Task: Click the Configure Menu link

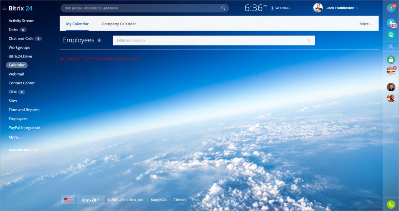Action: [x=20, y=150]
